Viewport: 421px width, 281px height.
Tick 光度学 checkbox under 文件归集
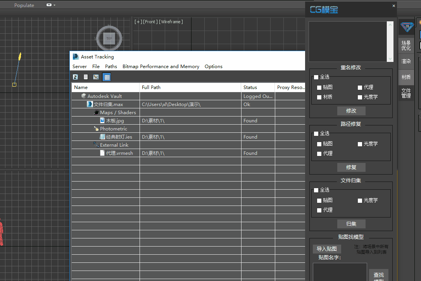360,200
